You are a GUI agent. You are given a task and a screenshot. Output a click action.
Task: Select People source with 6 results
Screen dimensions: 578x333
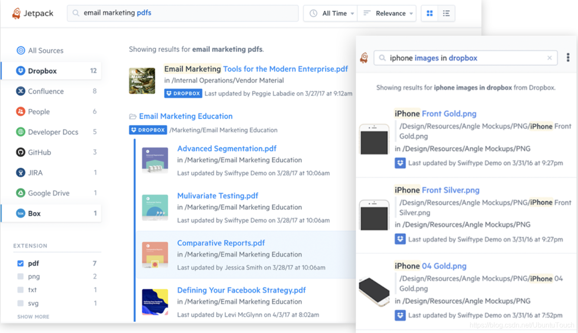(51, 111)
